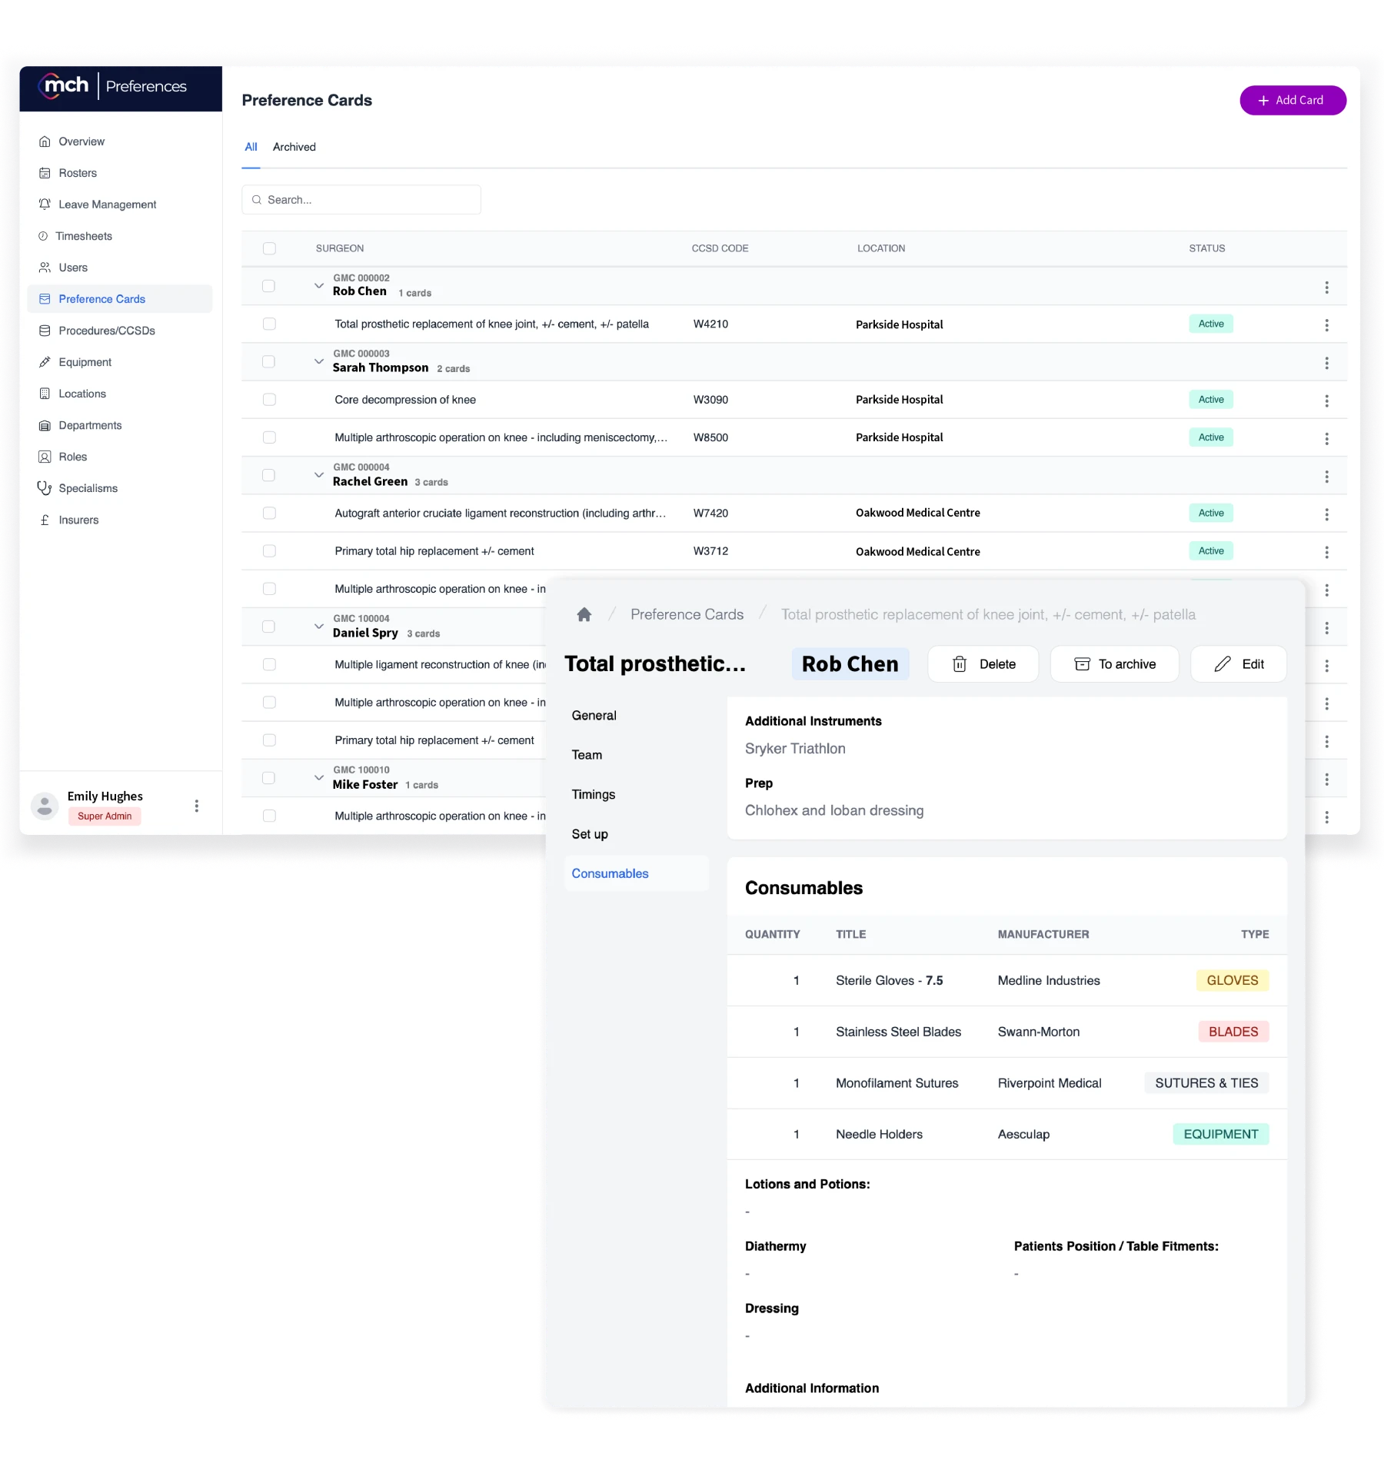Image resolution: width=1384 pixels, height=1476 pixels.
Task: Click the Add Card button
Action: coord(1293,100)
